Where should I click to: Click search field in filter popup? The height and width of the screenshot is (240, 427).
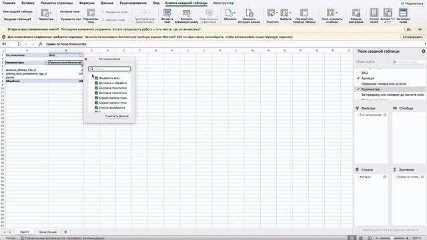[x=109, y=69]
